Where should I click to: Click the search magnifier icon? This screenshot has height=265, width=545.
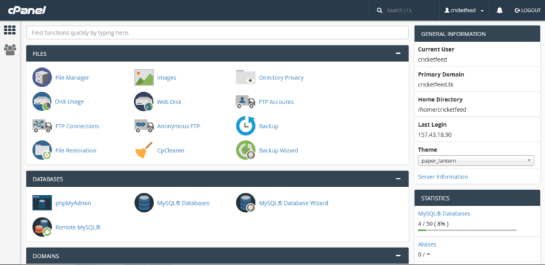click(x=379, y=11)
